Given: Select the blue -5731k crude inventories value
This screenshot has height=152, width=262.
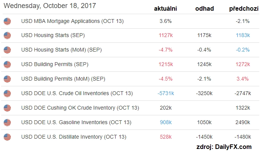Looking at the screenshot, I should tap(166, 93).
